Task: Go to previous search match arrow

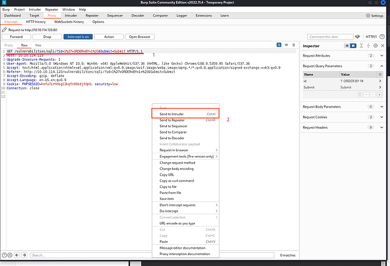Action: pos(17,255)
